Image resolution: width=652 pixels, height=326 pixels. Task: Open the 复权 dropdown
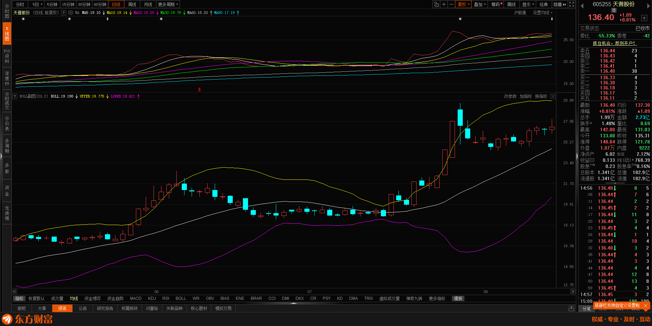[463, 4]
